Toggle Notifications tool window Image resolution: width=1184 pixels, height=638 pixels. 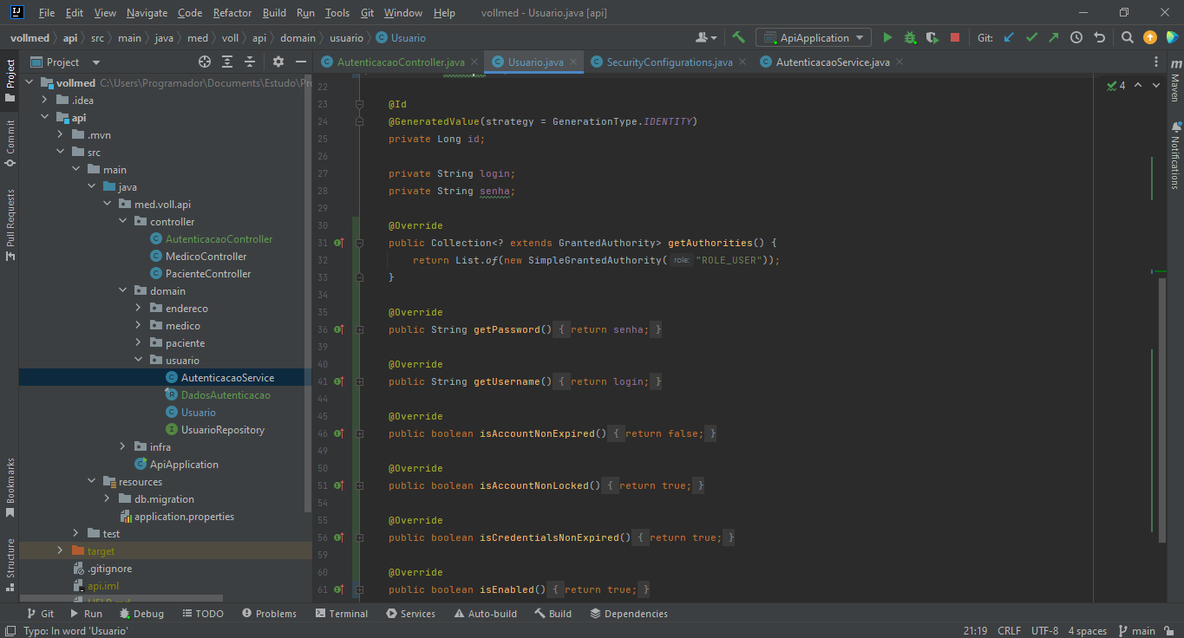(1174, 155)
